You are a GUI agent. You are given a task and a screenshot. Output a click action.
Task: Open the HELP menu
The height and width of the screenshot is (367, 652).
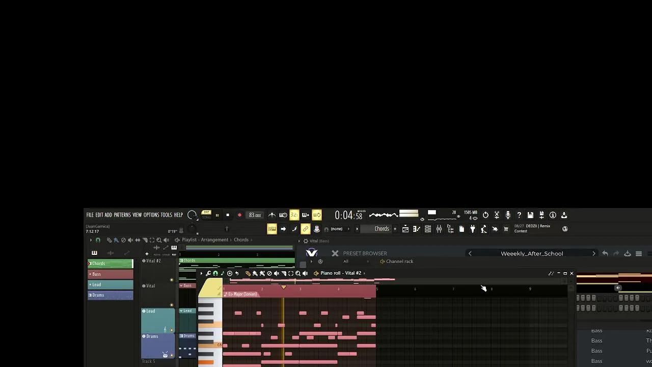pyautogui.click(x=178, y=215)
